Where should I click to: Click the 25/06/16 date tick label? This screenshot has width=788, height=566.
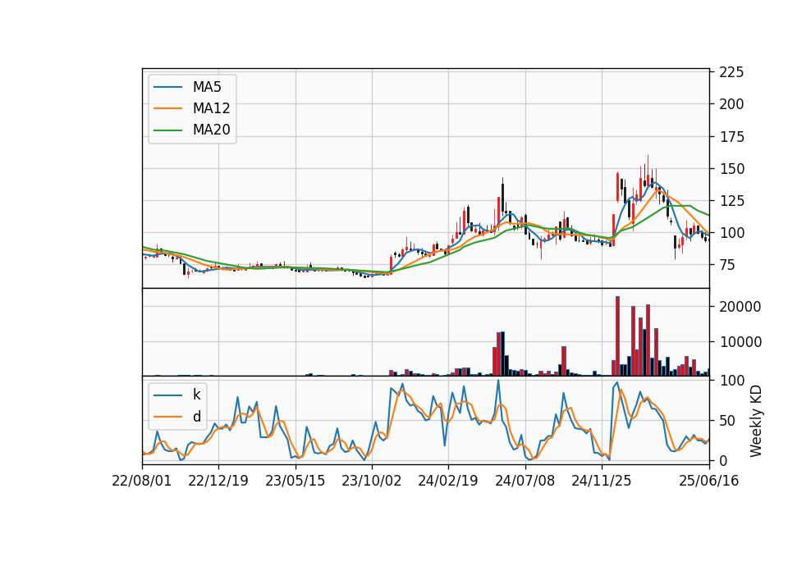pyautogui.click(x=709, y=481)
